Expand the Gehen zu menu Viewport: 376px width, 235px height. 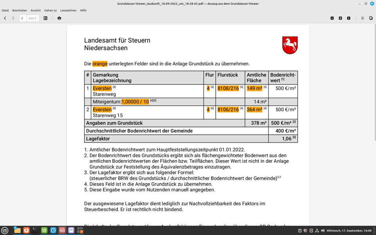pos(51,10)
